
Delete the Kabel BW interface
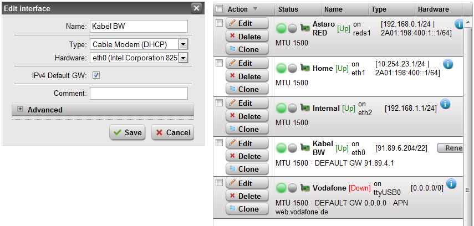247,156
